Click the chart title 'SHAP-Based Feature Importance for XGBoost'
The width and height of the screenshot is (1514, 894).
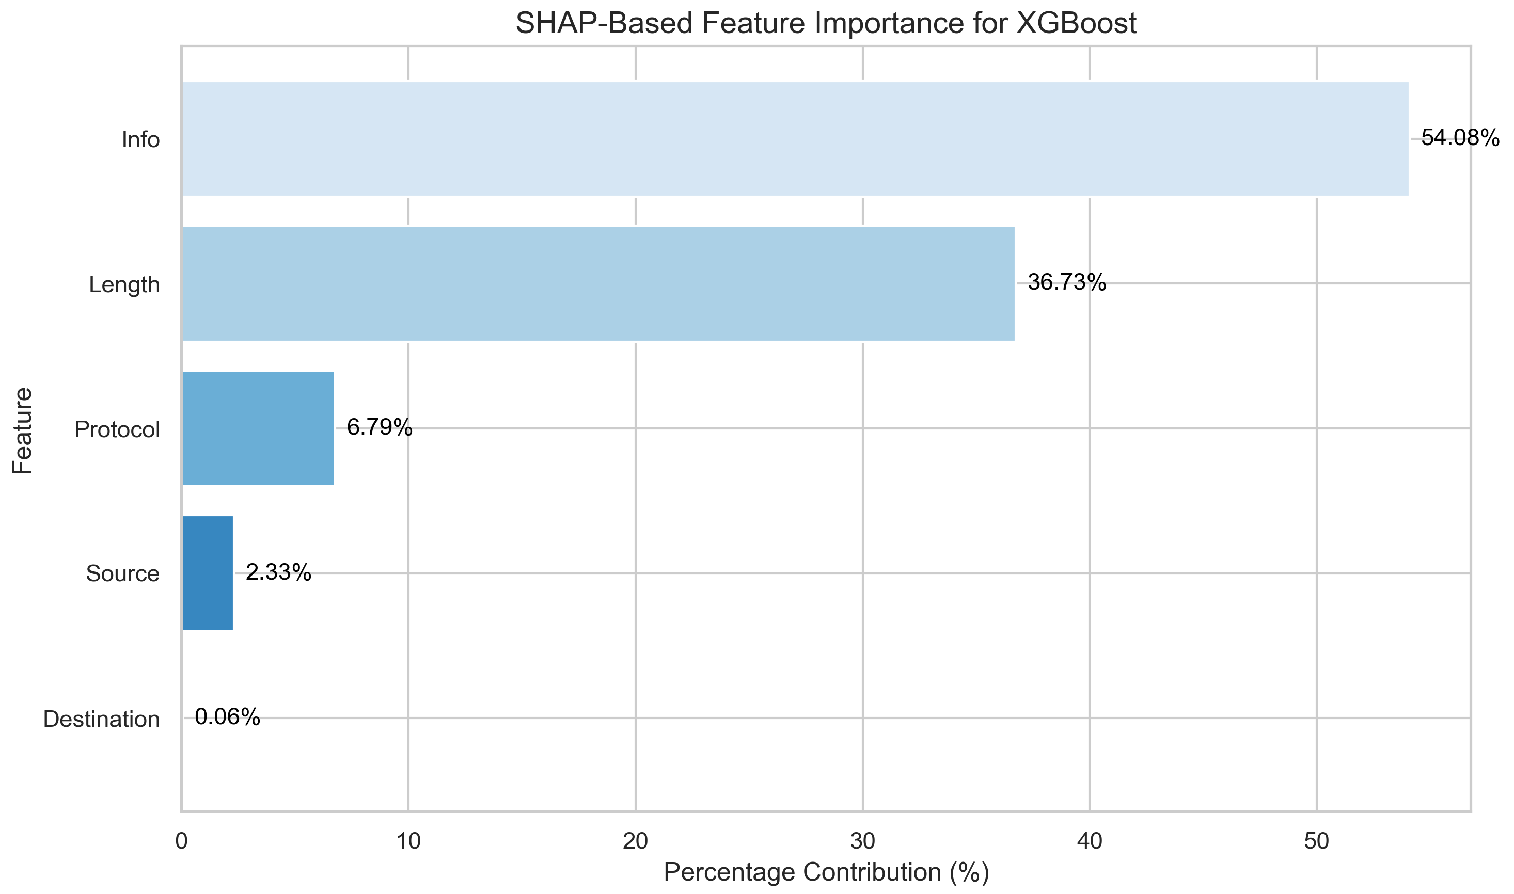pos(826,24)
